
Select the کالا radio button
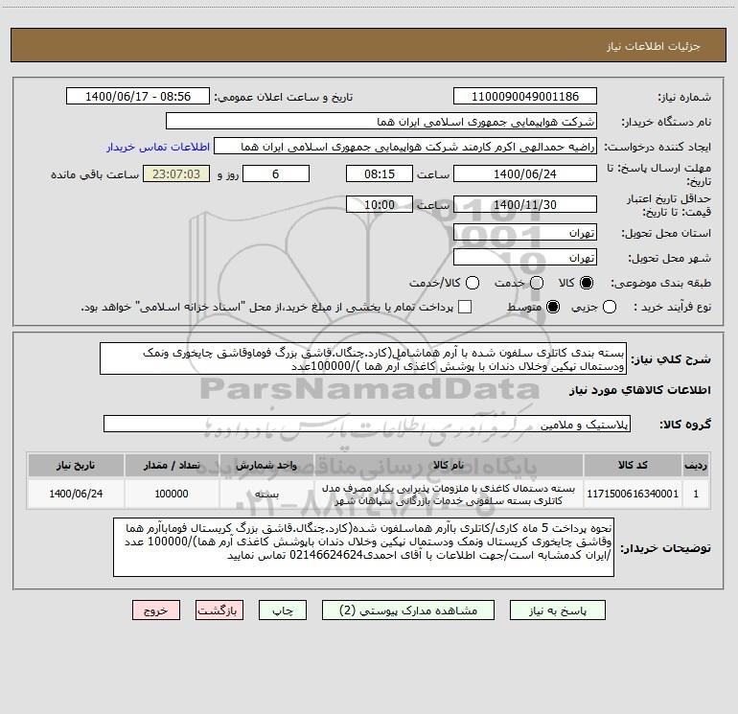pos(586,283)
